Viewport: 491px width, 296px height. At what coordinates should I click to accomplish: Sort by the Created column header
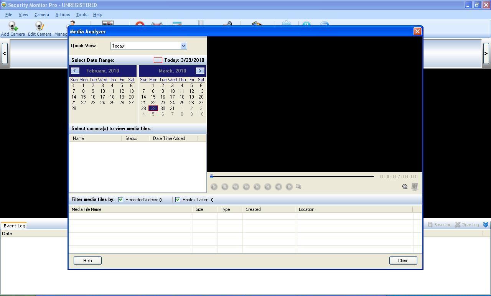(x=269, y=209)
